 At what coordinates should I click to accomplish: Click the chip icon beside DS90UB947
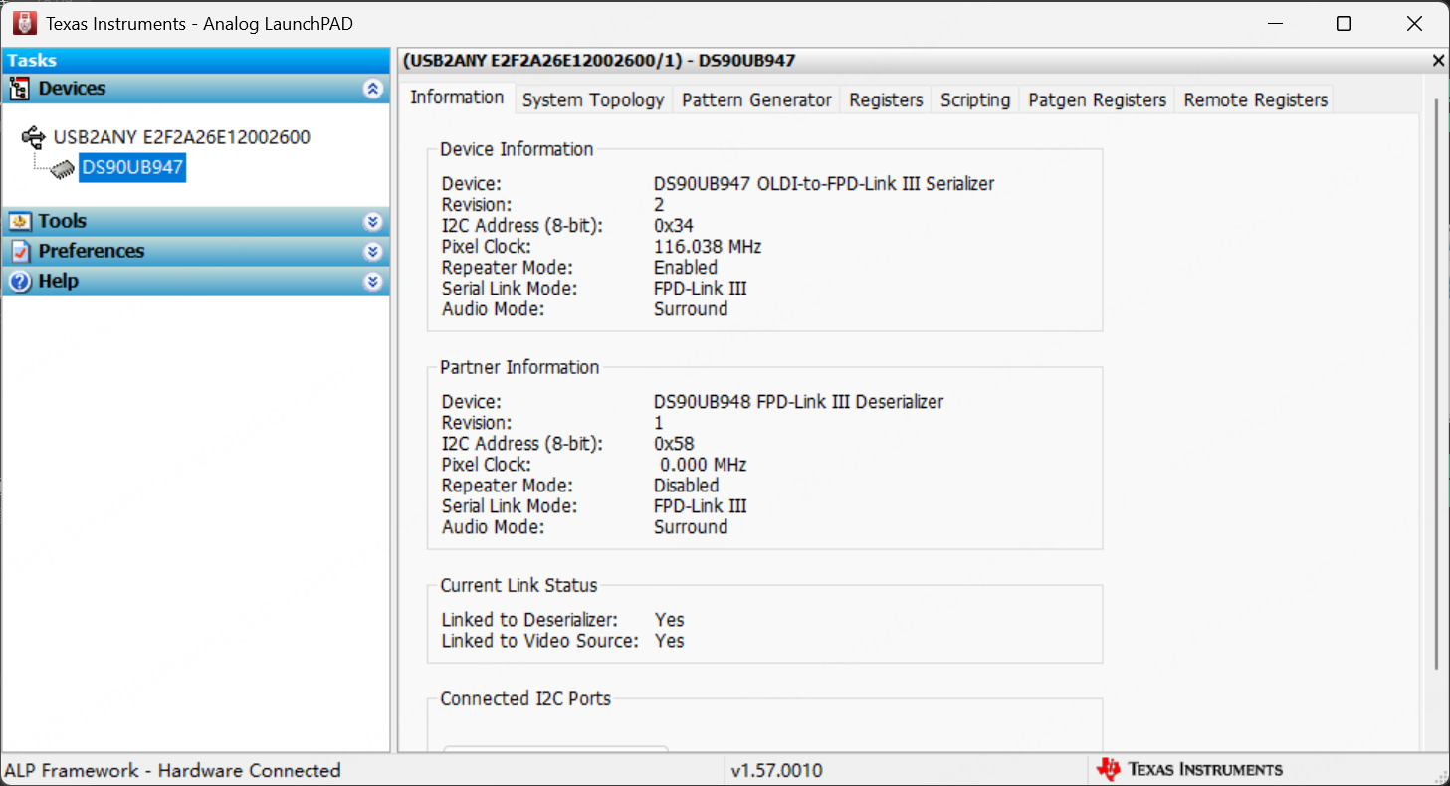pos(63,168)
